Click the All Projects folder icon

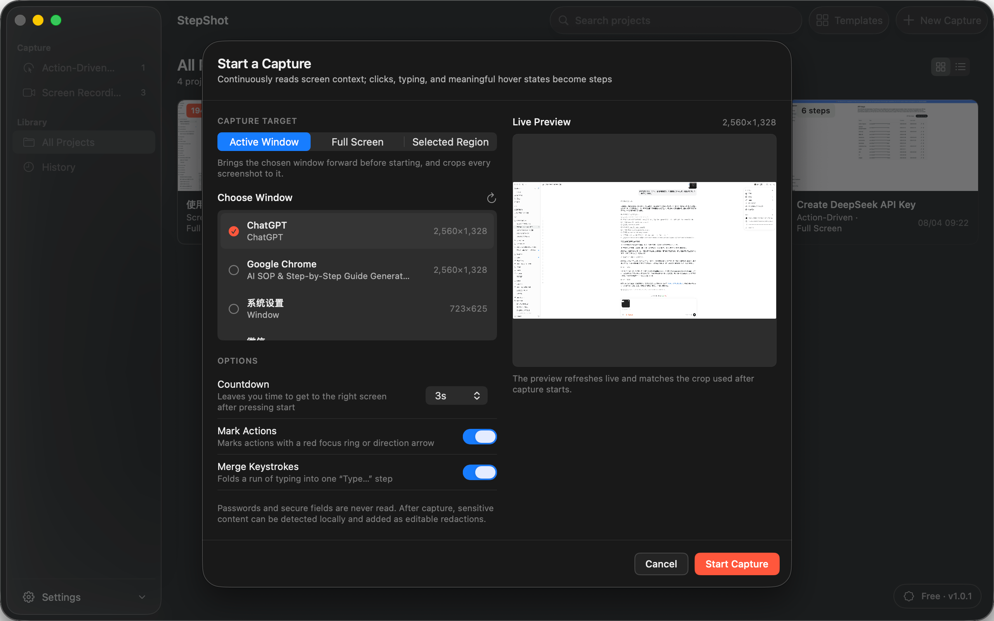tap(29, 142)
